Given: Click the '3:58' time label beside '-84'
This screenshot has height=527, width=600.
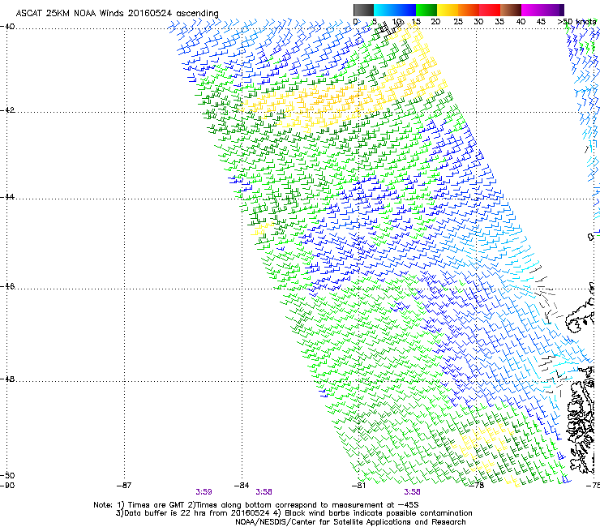Looking at the screenshot, I should (x=264, y=492).
